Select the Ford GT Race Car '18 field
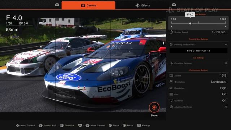 (x=199, y=51)
